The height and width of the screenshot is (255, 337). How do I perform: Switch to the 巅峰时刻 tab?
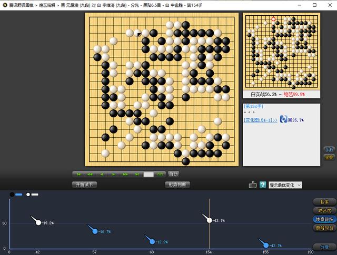click(324, 228)
